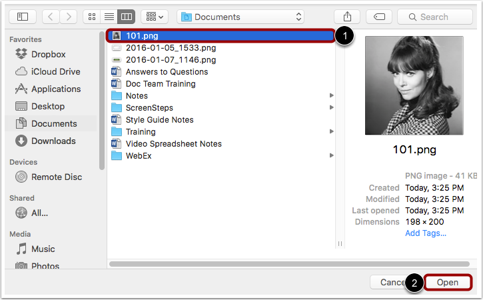
Task: Click the Word icon beside Answers to Questions
Action: pyautogui.click(x=116, y=72)
